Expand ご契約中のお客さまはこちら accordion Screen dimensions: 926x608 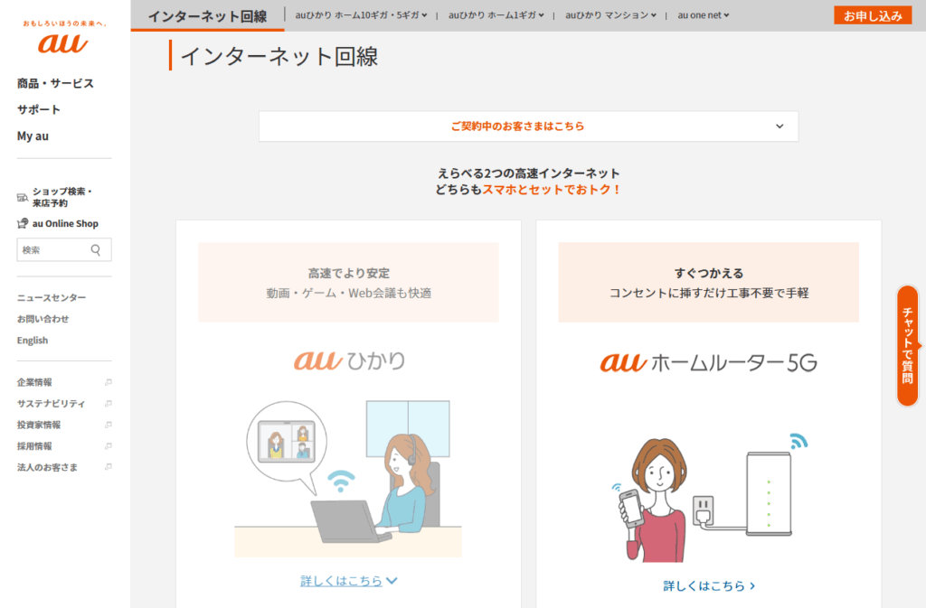tap(528, 126)
